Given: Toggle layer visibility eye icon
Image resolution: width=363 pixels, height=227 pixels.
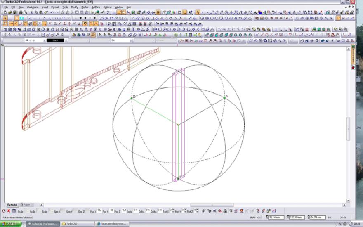Looking at the screenshot, I should coord(27,40).
